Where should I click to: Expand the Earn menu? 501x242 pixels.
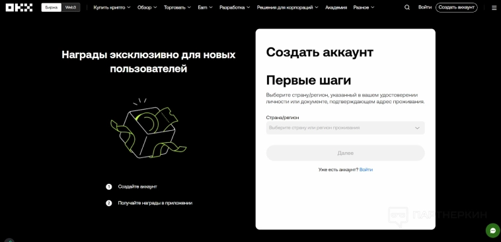pyautogui.click(x=205, y=7)
